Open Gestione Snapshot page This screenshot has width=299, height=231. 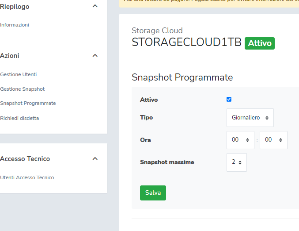[22, 89]
